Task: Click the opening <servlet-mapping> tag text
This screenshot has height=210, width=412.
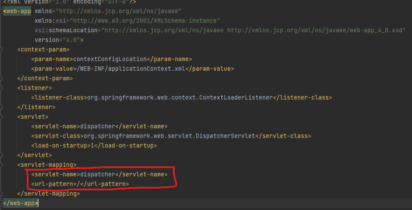Action: point(47,165)
